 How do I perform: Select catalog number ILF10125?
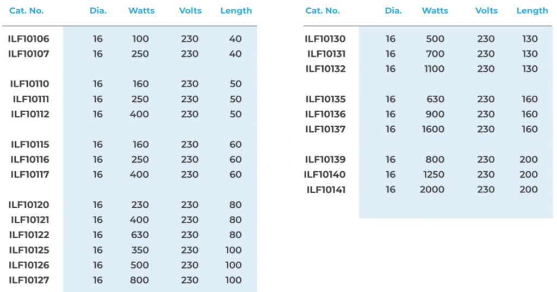point(29,250)
